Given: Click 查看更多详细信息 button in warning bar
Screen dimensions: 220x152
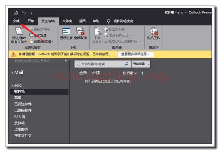Looking at the screenshot, I should [x=135, y=54].
